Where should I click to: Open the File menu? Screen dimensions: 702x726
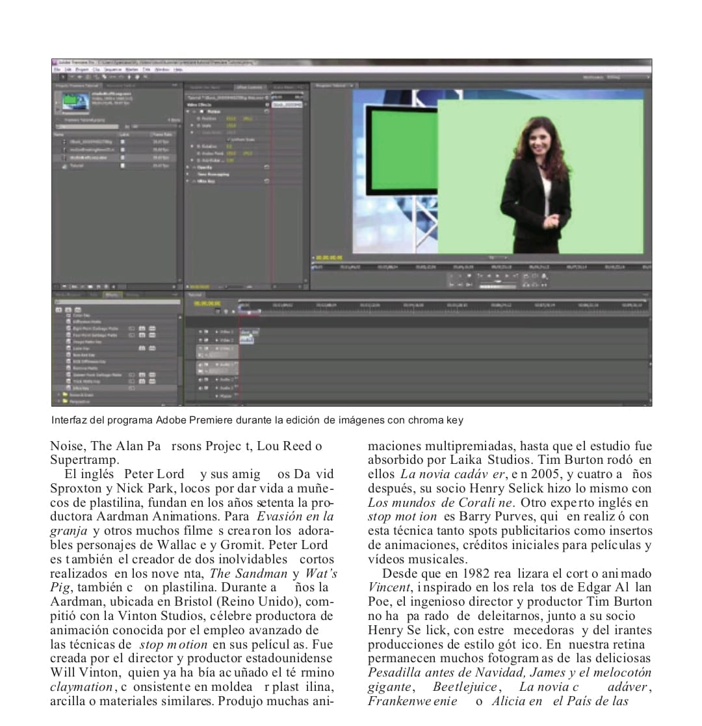pos(57,69)
